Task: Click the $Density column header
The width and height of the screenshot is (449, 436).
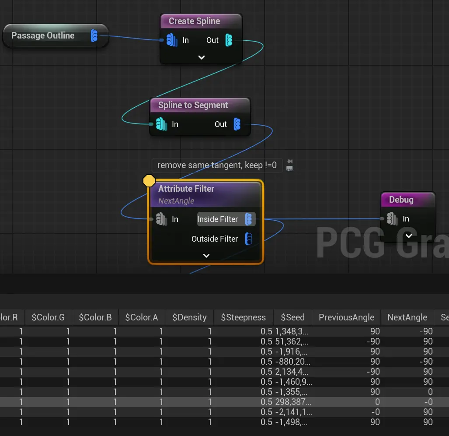Action: click(189, 317)
